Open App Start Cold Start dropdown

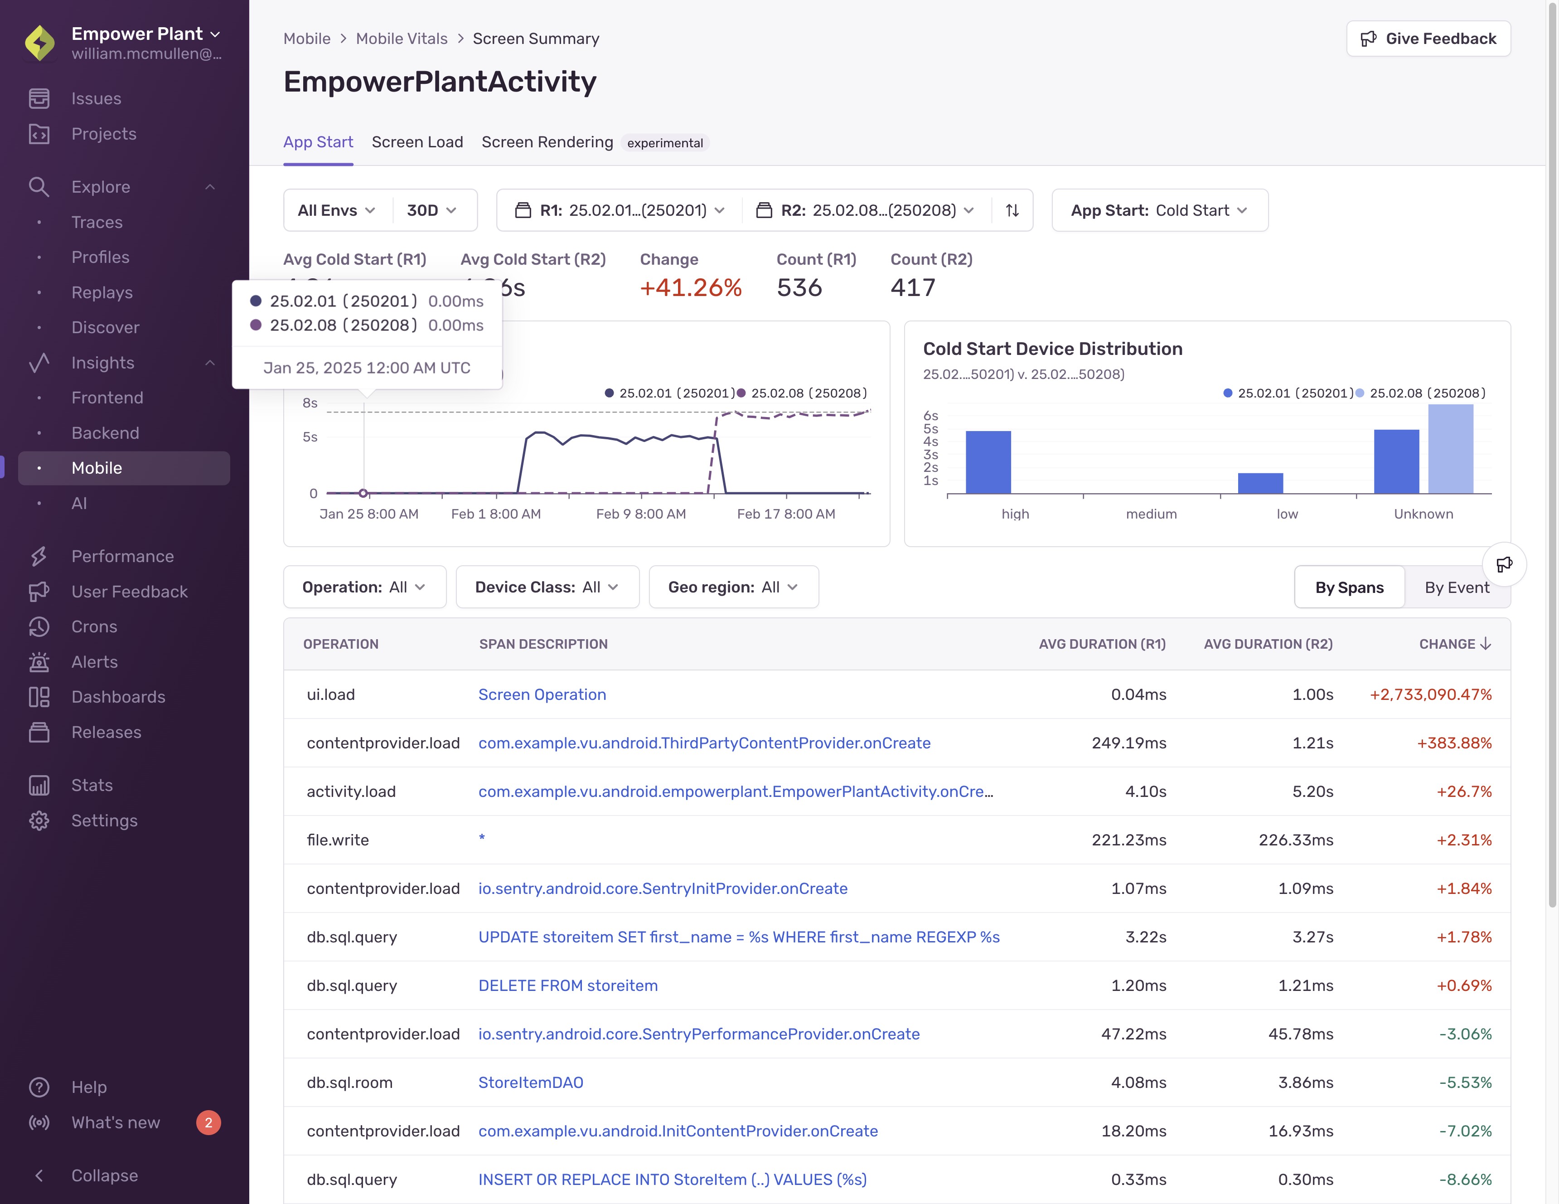(x=1159, y=210)
